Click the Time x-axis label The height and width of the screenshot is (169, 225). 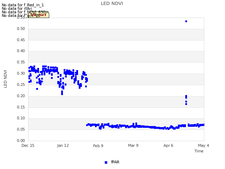pyautogui.click(x=199, y=151)
